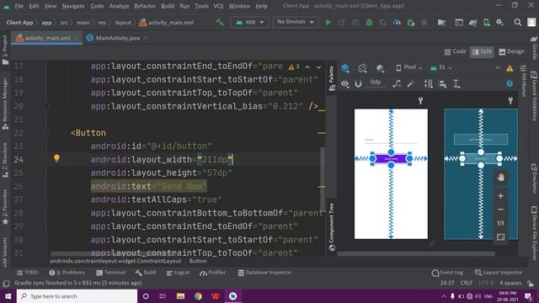Open the Guidelines icon in designer toolbar
This screenshot has width=539, height=303.
pos(456,84)
